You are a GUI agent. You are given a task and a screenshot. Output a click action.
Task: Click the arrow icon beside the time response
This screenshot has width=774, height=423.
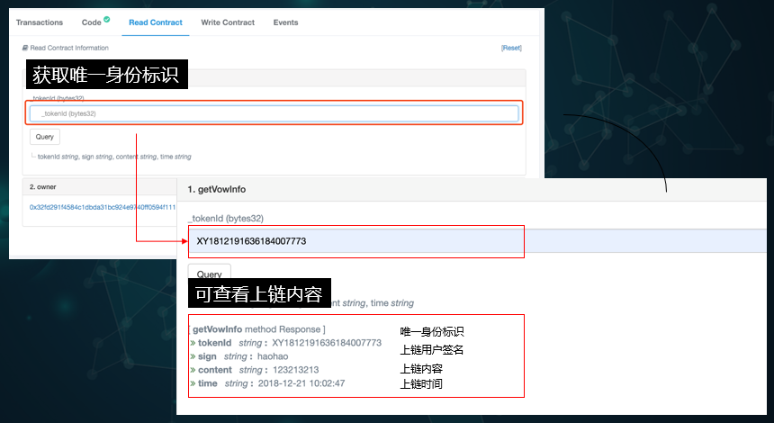(x=193, y=383)
